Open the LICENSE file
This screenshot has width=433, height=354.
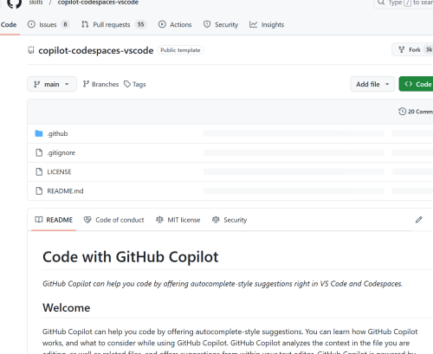(59, 172)
